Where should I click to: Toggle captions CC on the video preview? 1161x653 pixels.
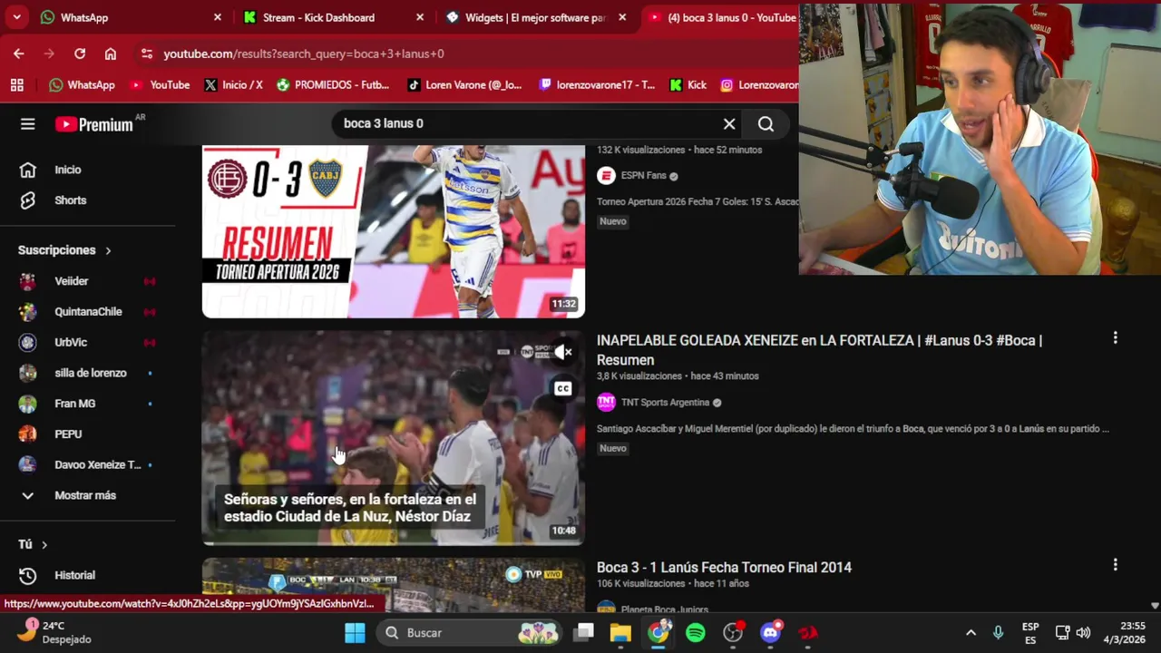tap(563, 389)
